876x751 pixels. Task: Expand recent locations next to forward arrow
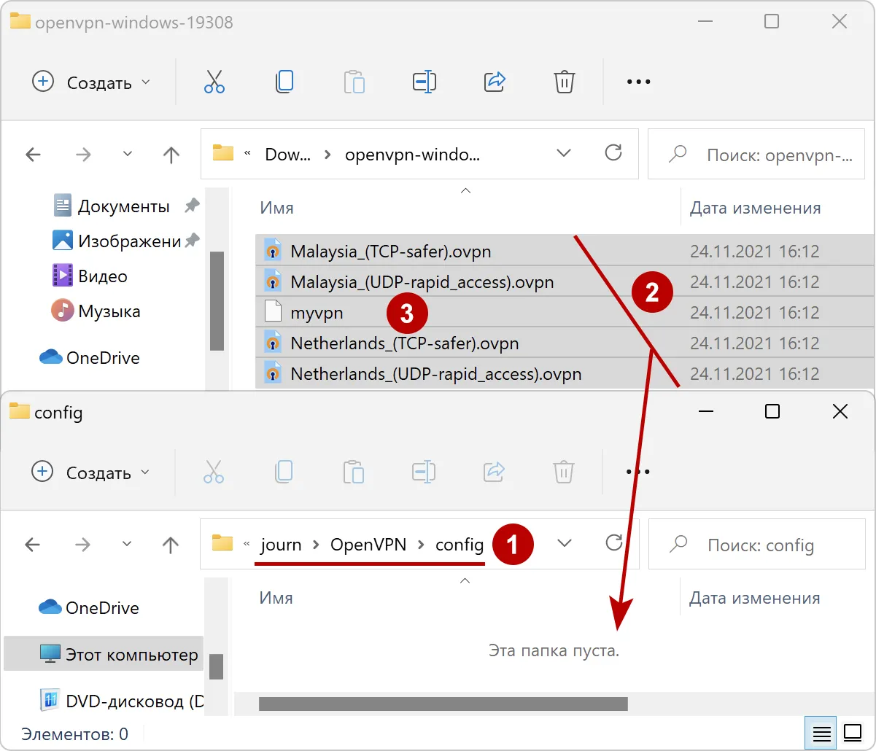pos(127,155)
